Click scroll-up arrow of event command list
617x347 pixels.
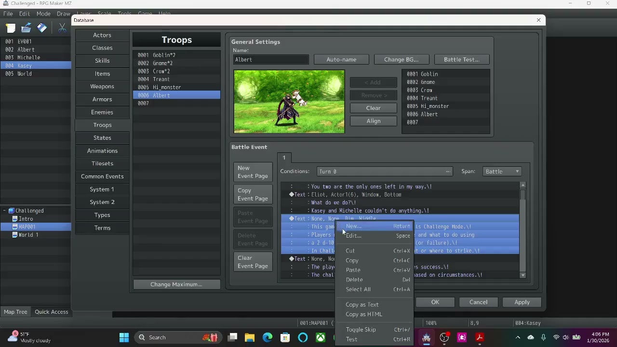pyautogui.click(x=523, y=185)
